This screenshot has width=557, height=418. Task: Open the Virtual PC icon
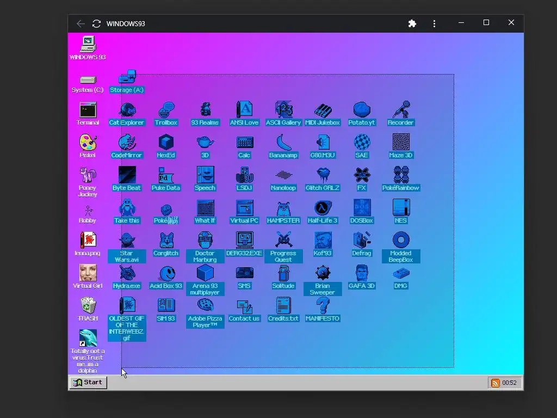244,208
